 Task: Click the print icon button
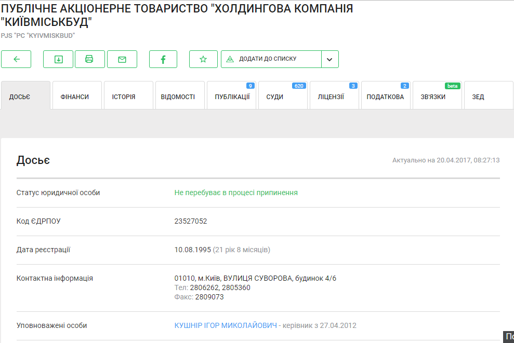click(x=89, y=59)
